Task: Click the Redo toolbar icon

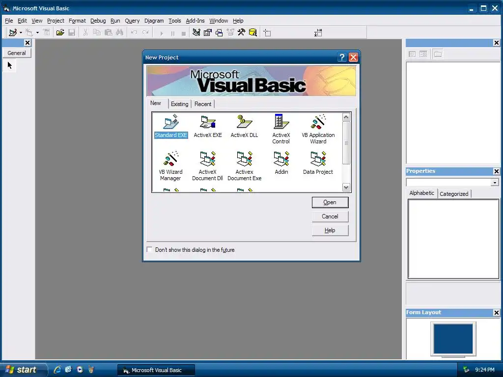Action: pyautogui.click(x=145, y=32)
